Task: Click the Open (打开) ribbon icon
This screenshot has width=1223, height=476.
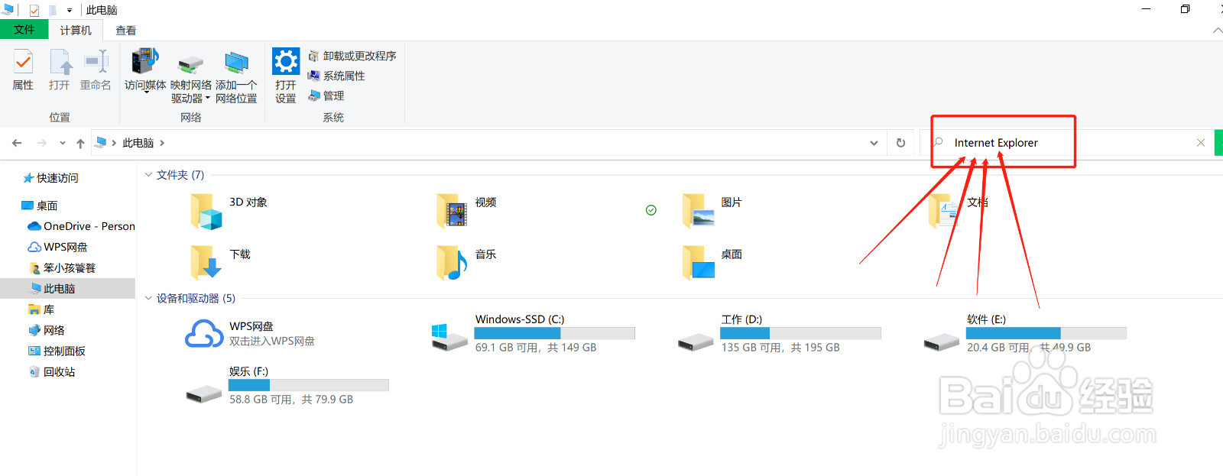Action: (x=60, y=62)
